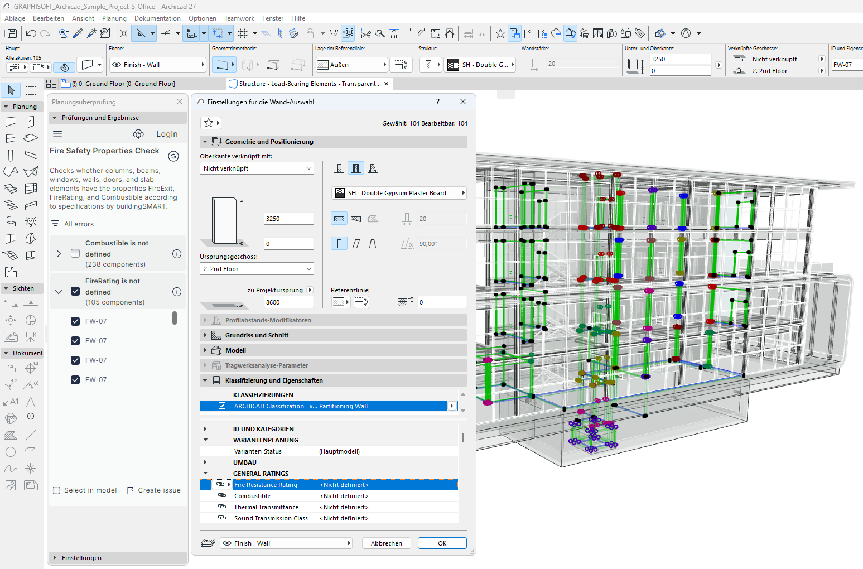Select the Arrow selection tool
This screenshot has height=569, width=863.
[x=11, y=90]
